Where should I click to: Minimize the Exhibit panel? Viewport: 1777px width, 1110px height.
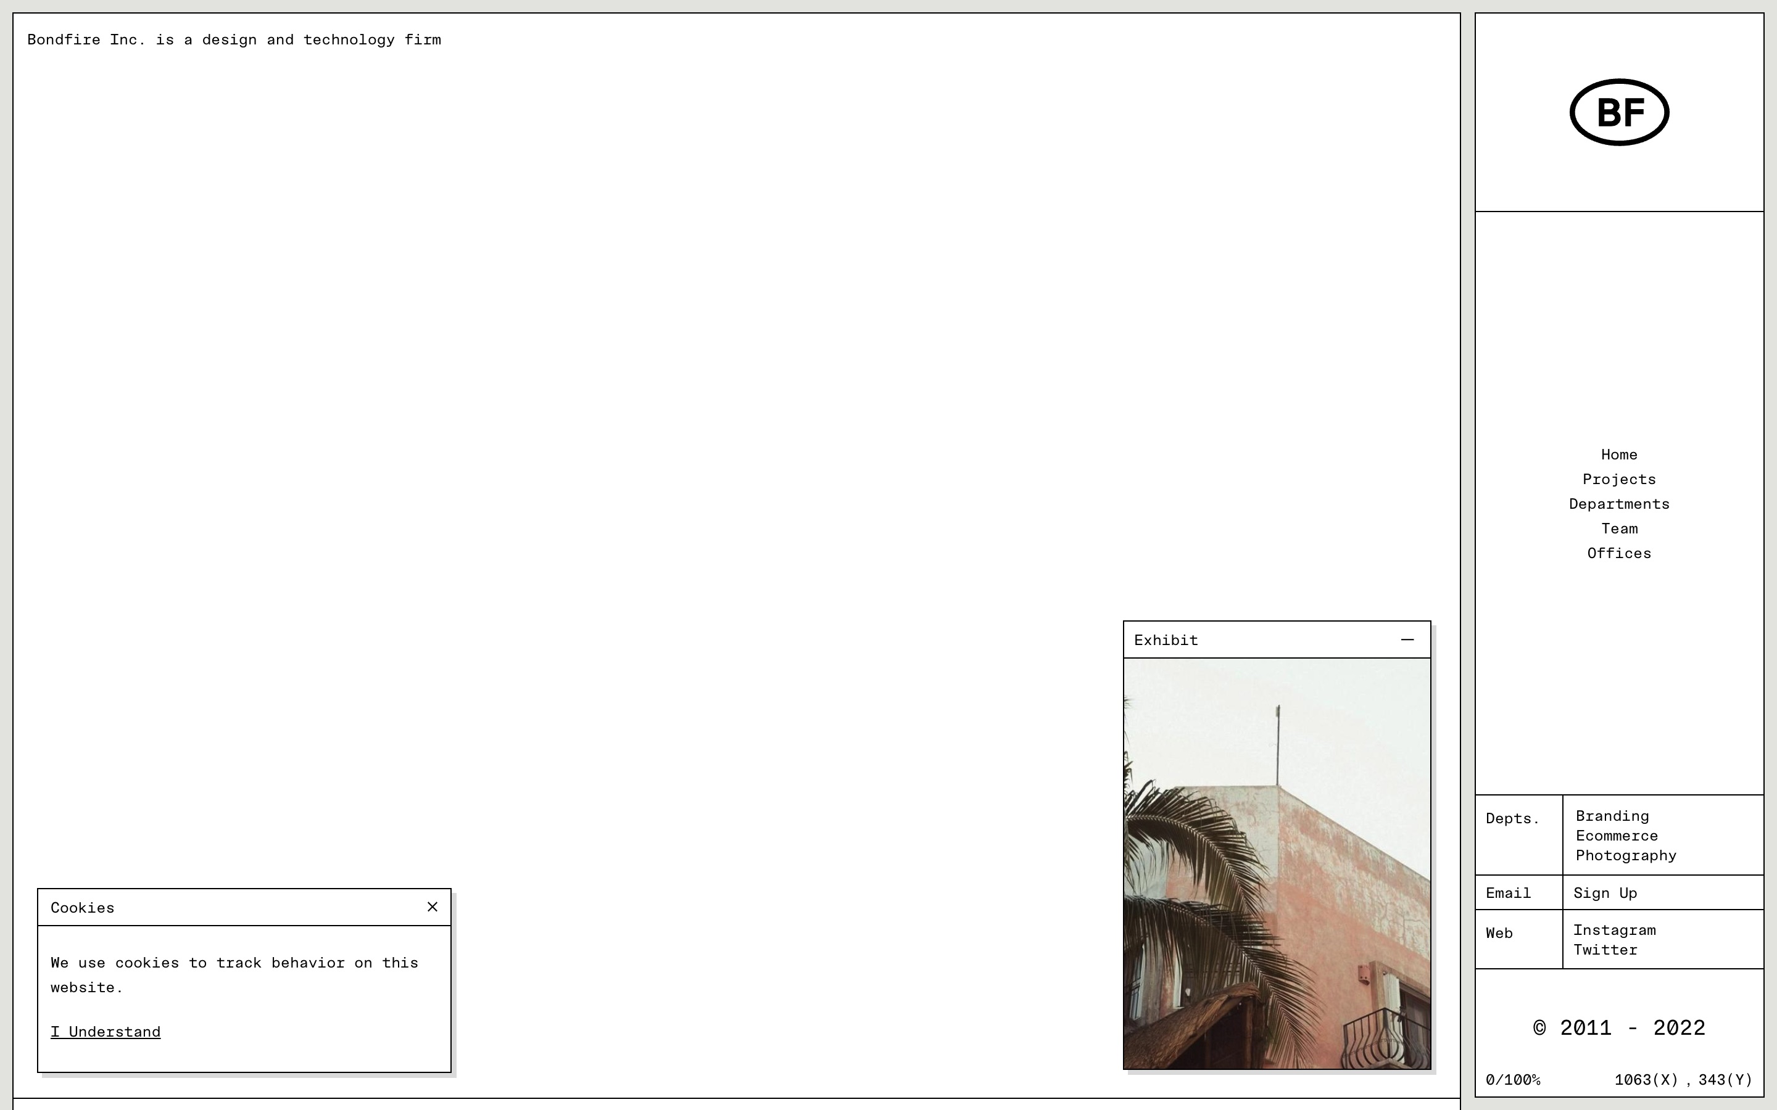pos(1407,639)
